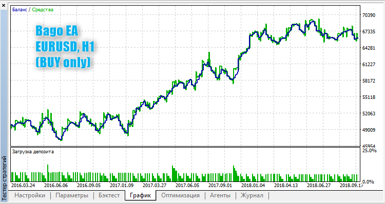The image size is (385, 204).
Task: Switch to the Параметры tab
Action: (x=72, y=195)
